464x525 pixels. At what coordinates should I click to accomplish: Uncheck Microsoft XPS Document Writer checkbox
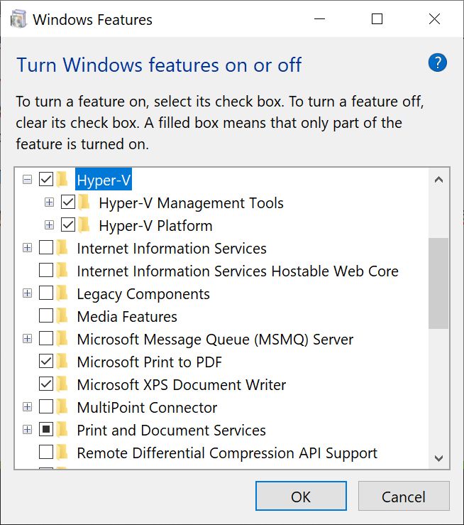(46, 384)
